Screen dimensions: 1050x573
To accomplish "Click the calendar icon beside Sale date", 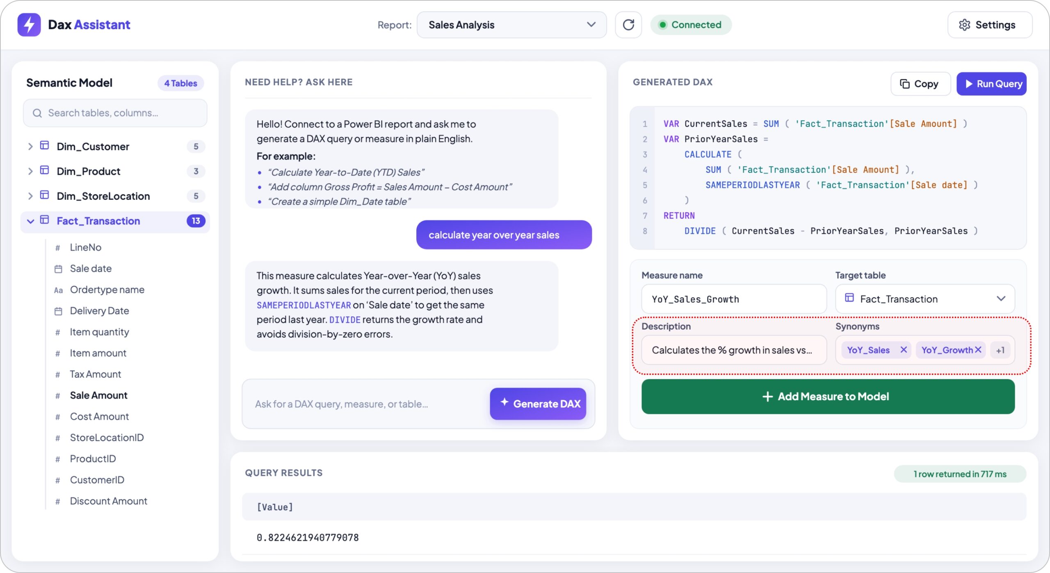I will pos(58,269).
